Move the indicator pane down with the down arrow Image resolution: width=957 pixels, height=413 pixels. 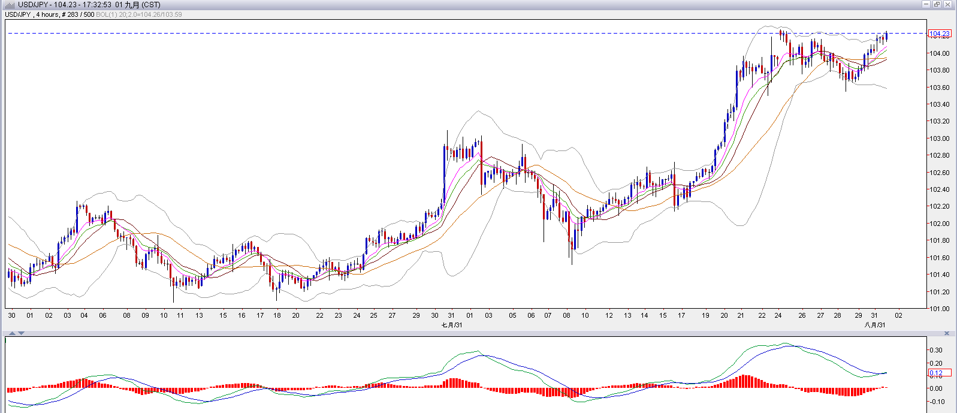tap(21, 333)
